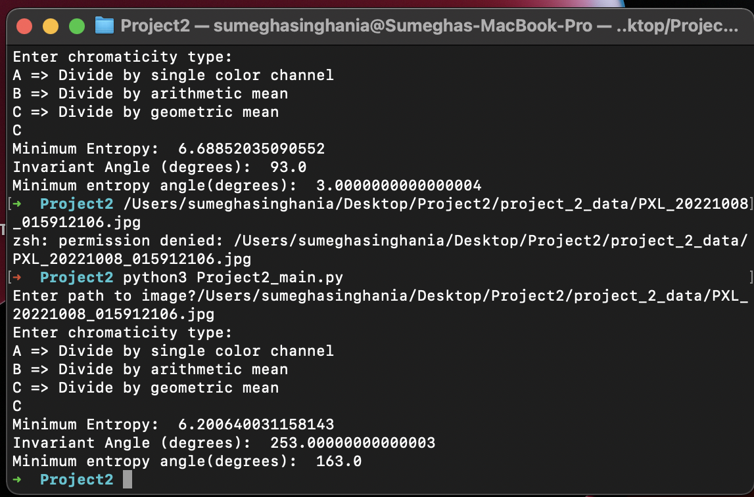Click the right bracket mark after python3 command line

click(750, 278)
